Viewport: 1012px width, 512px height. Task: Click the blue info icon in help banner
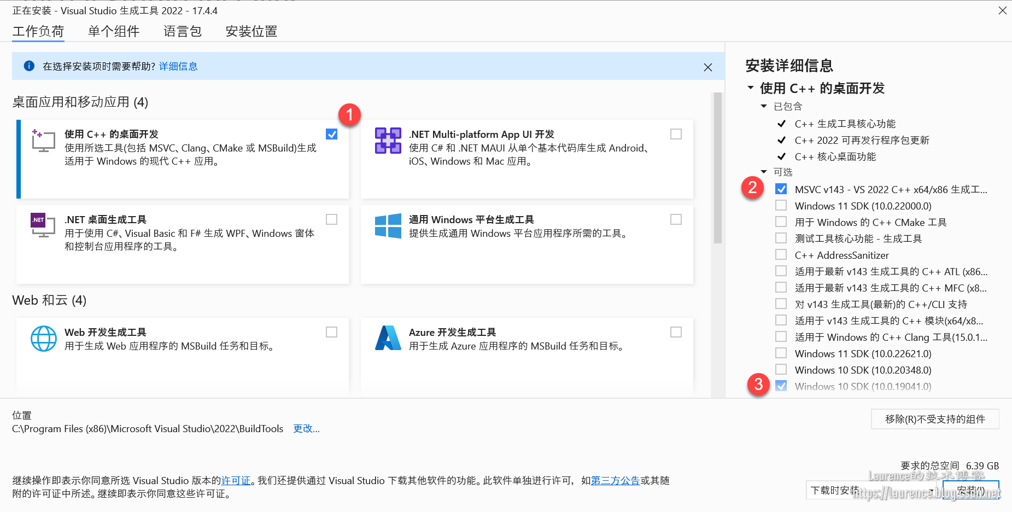point(30,66)
